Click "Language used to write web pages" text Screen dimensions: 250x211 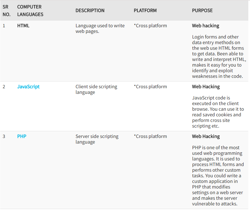(x=100, y=28)
